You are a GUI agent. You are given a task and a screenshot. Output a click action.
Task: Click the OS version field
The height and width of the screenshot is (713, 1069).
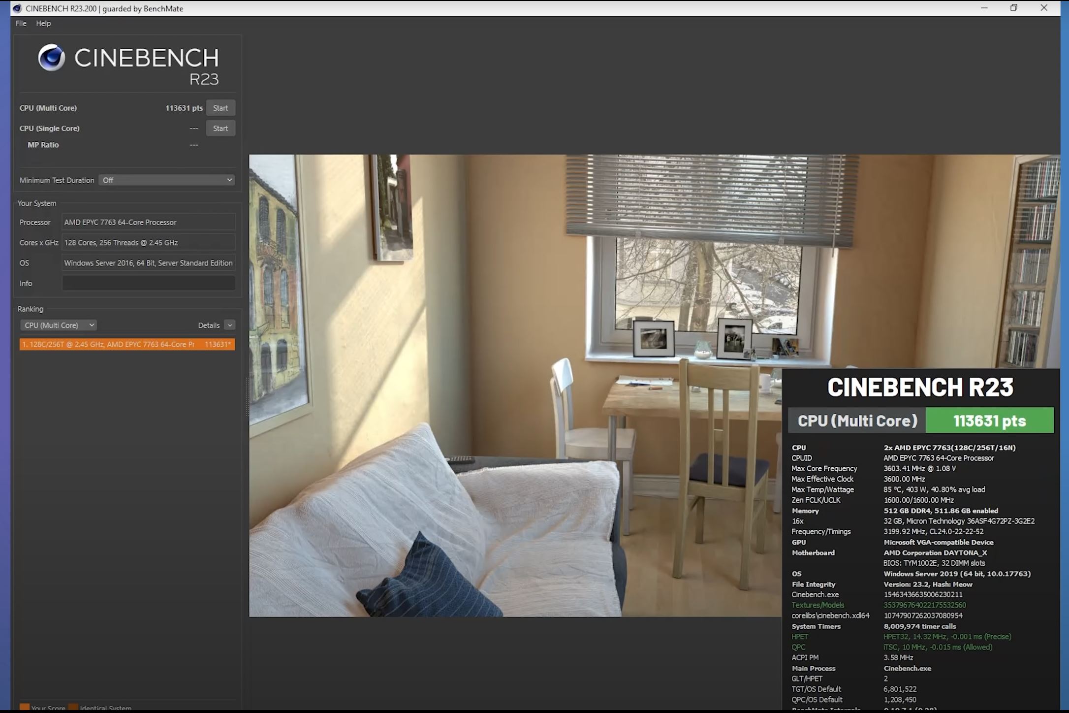point(148,263)
